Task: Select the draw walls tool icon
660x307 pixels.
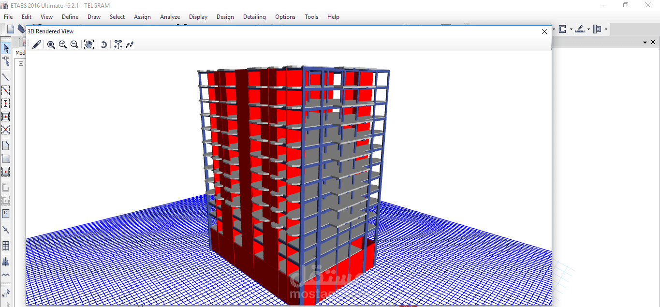Action: [x=6, y=188]
